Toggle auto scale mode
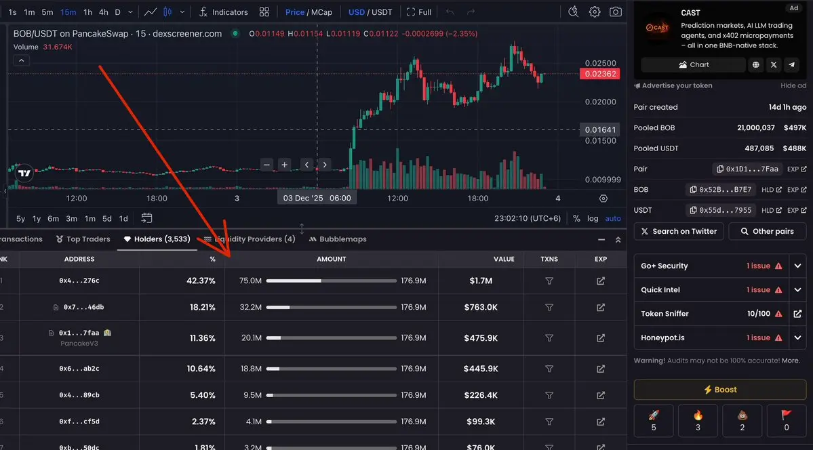This screenshot has height=450, width=813. tap(613, 219)
